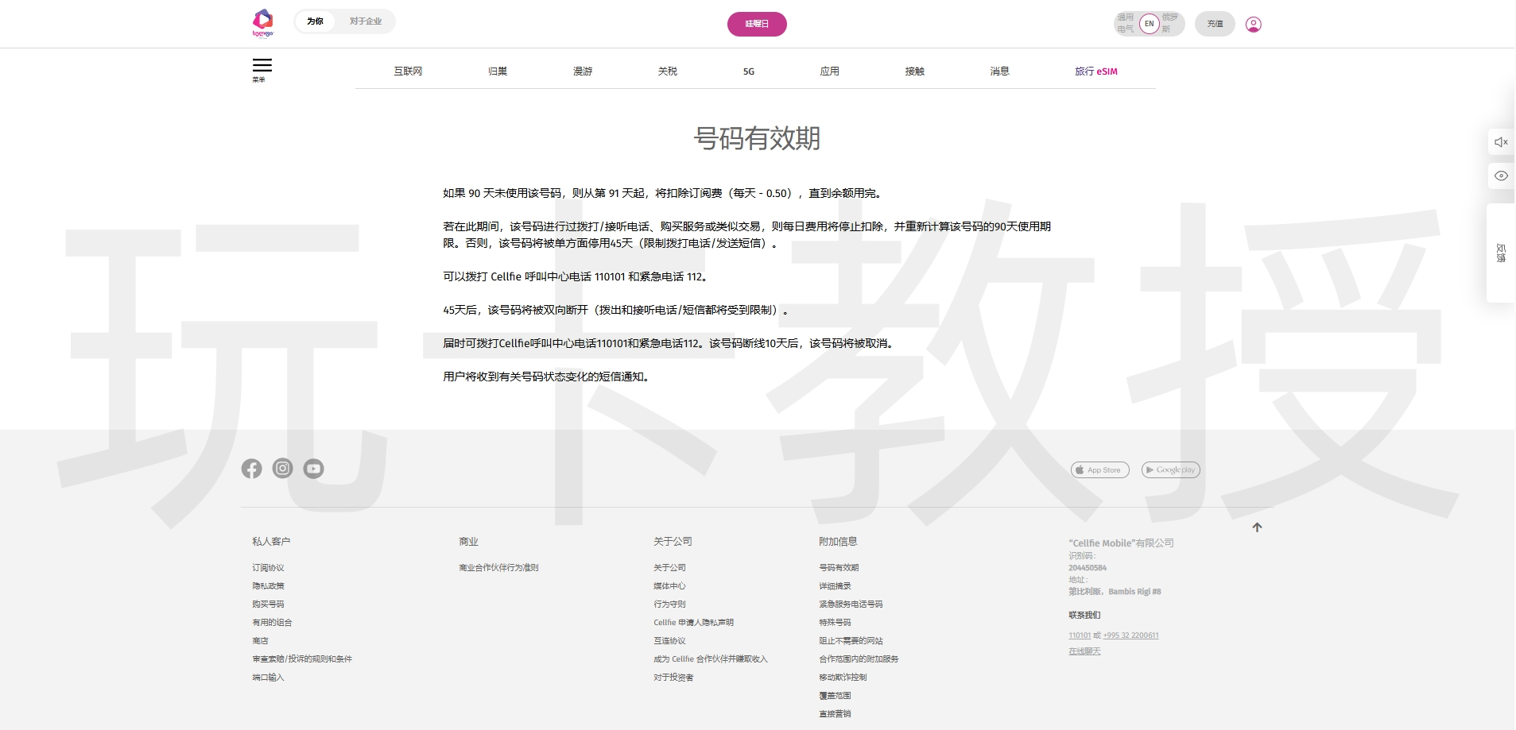Expand the 漫游 navigation menu
Image resolution: width=1516 pixels, height=730 pixels.
tap(583, 71)
